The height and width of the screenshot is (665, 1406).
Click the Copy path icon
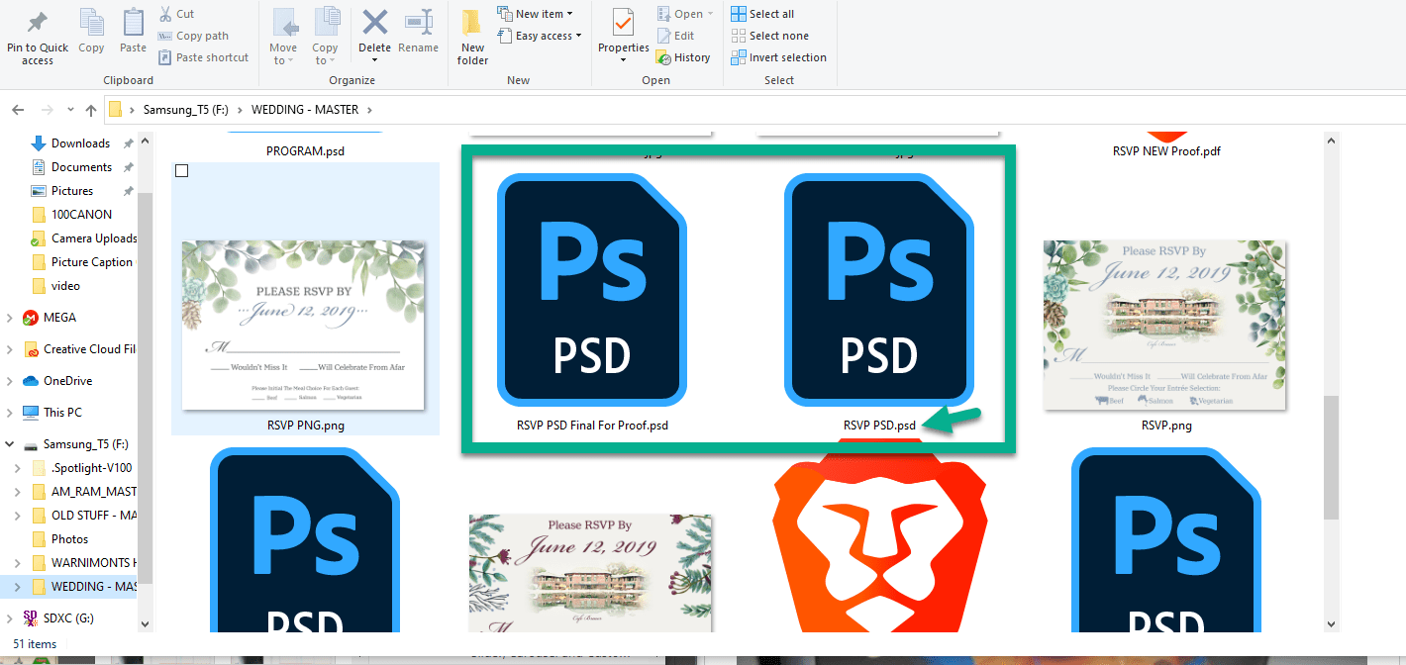[166, 35]
